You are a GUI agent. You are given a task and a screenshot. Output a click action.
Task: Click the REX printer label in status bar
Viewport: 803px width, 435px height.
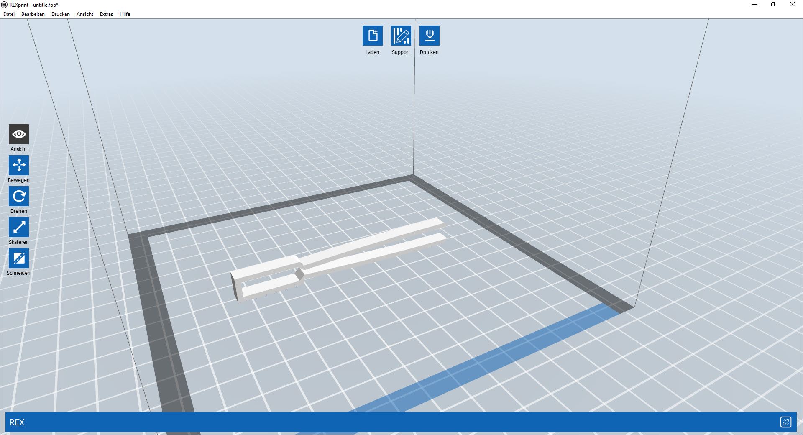17,422
